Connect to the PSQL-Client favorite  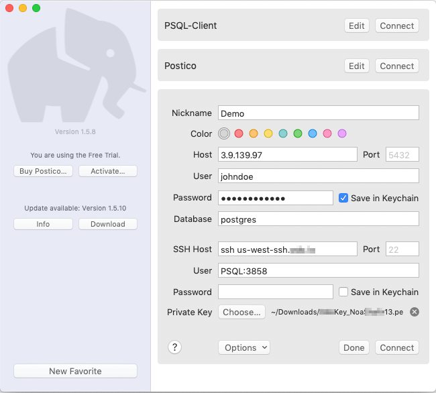coord(397,26)
